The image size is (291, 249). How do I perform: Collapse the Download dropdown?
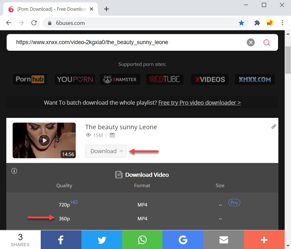[x=106, y=151]
